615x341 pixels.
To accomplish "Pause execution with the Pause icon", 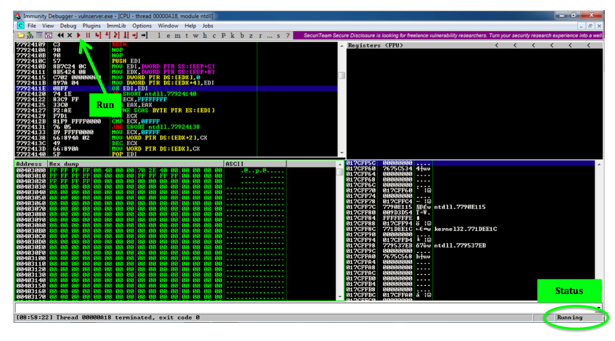I will (88, 36).
